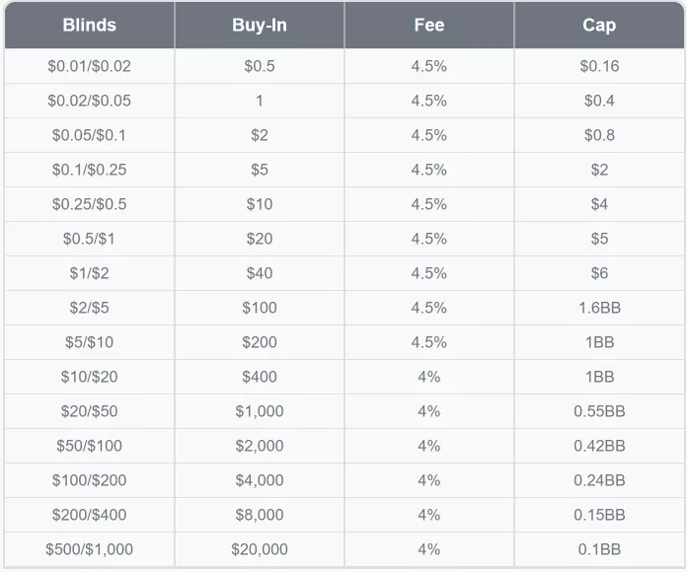
Task: Click the $20,000 buy-in cell
Action: (260, 549)
